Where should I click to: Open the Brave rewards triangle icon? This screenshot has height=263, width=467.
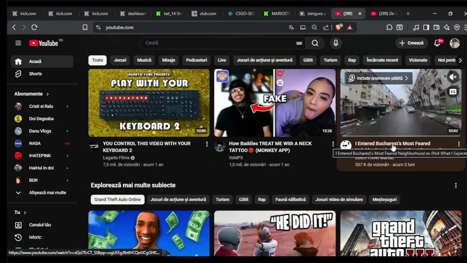pyautogui.click(x=350, y=27)
